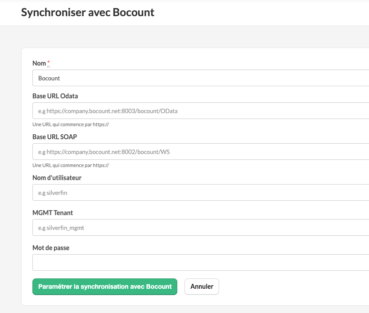Focus the MGMT Tenant input field
The width and height of the screenshot is (369, 313).
pos(201,228)
